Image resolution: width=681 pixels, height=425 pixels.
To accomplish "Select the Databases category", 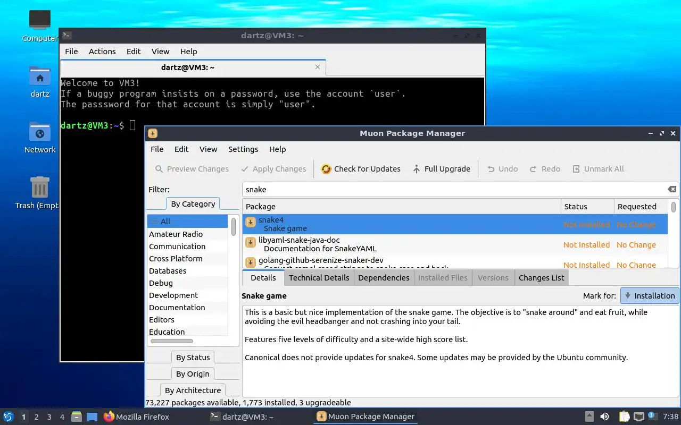I will [x=187, y=271].
